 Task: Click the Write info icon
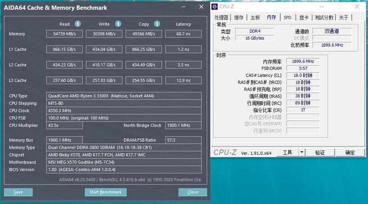[118, 24]
